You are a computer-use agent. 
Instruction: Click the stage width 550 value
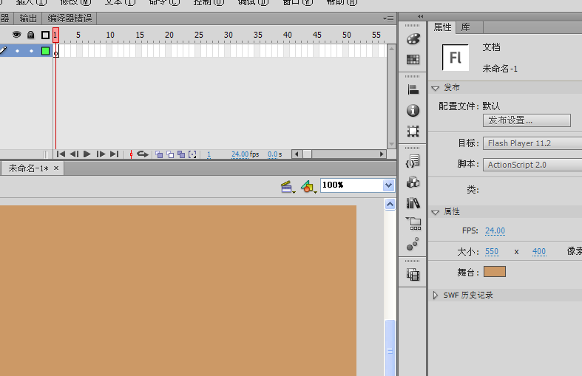click(x=492, y=252)
